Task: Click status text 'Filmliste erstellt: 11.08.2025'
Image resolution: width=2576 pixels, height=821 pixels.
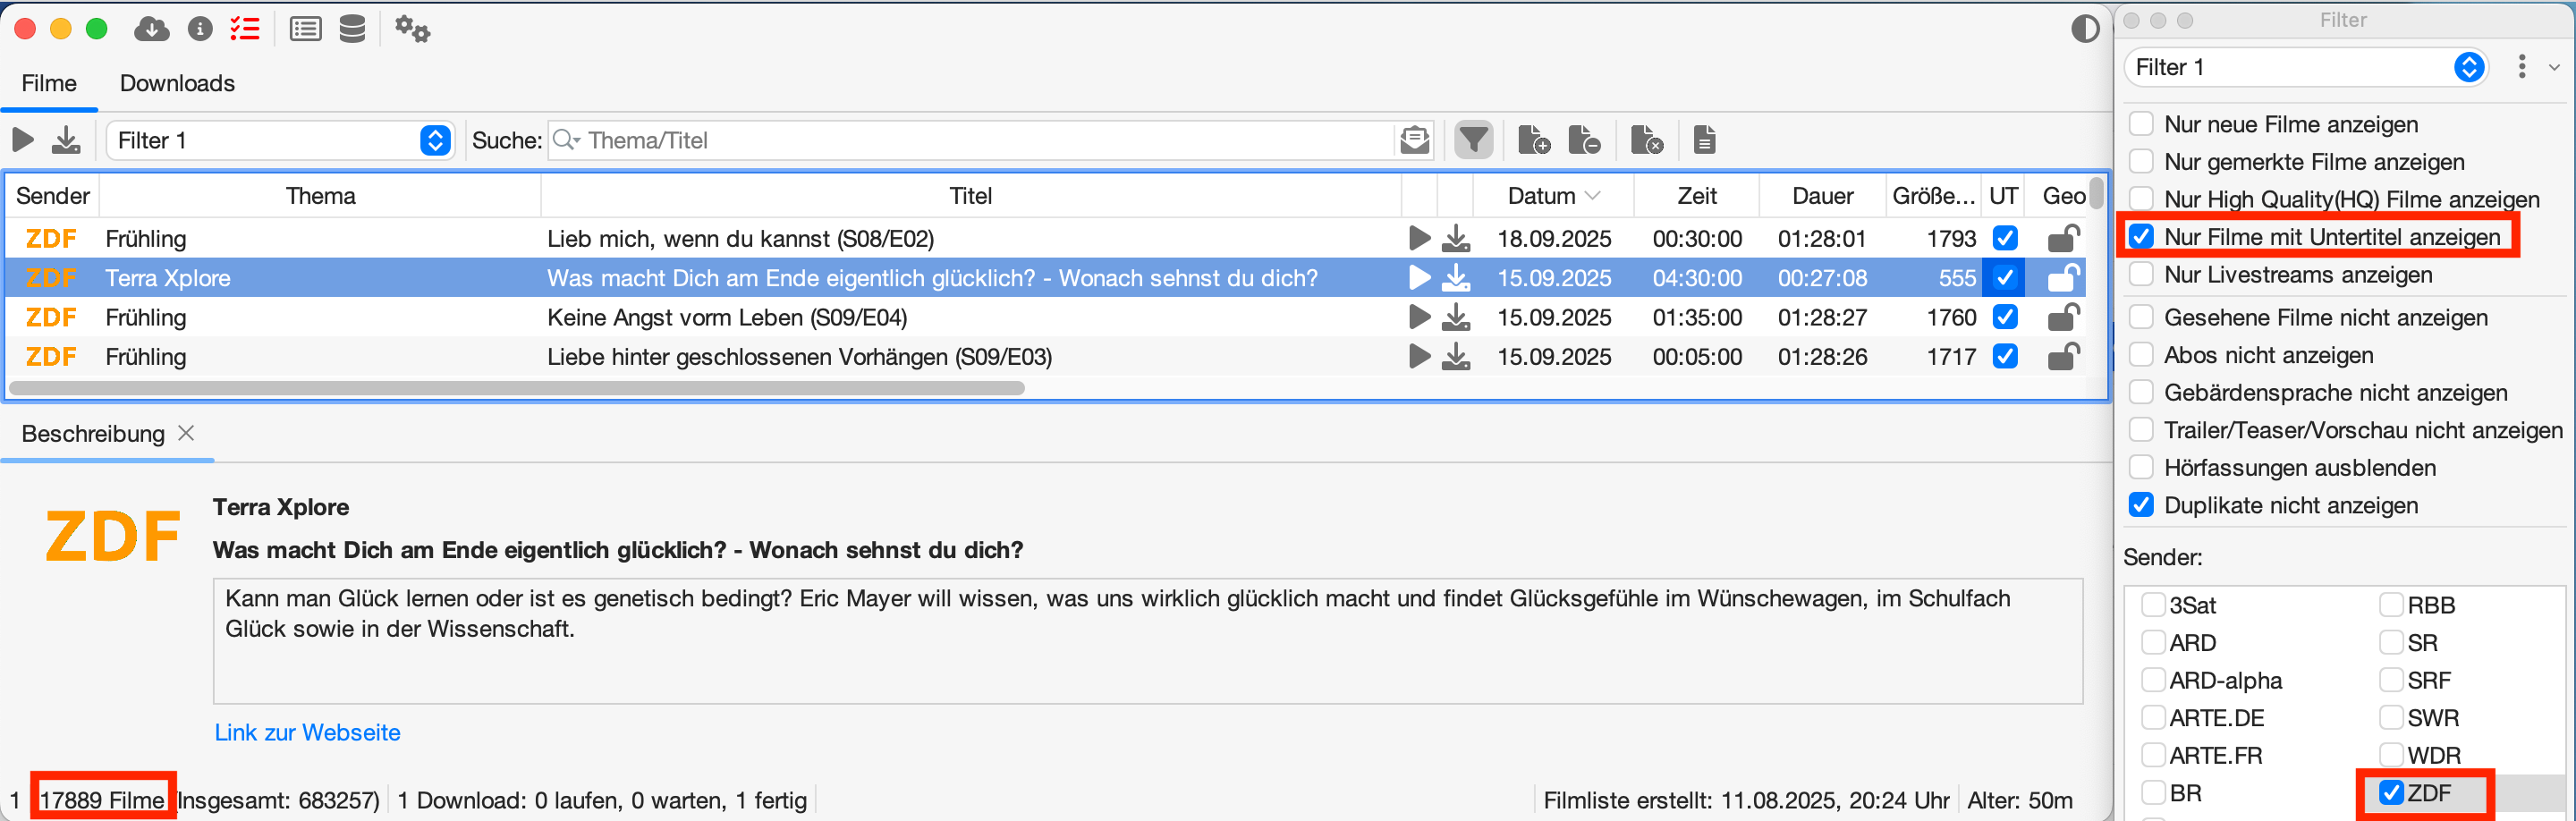Action: (1746, 800)
